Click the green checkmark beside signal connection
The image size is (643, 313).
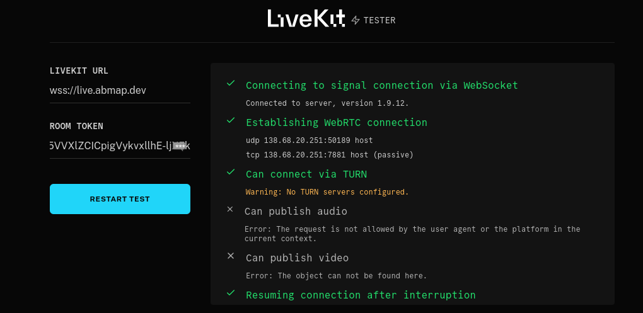[231, 83]
